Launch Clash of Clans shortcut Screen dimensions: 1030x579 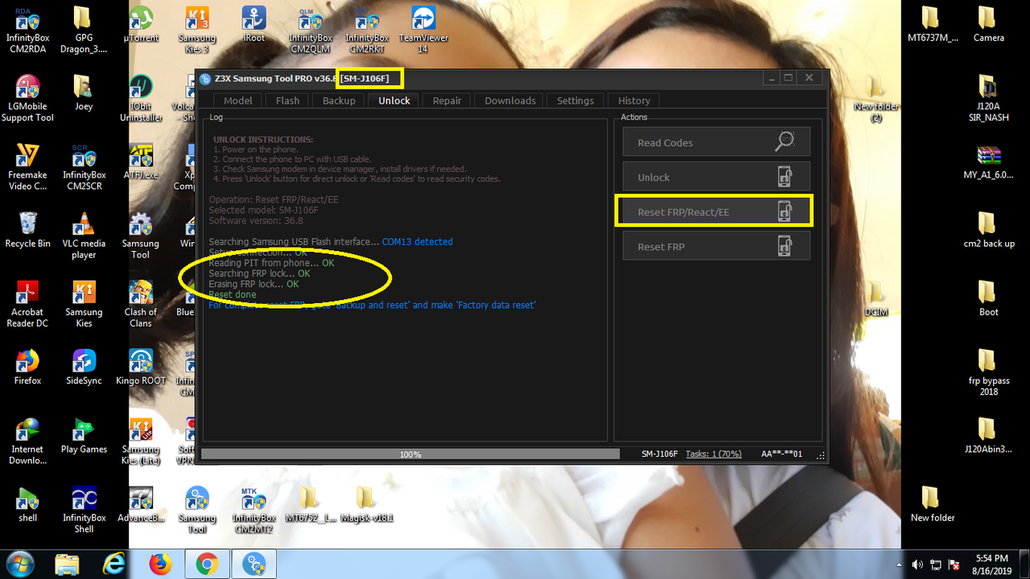(141, 304)
